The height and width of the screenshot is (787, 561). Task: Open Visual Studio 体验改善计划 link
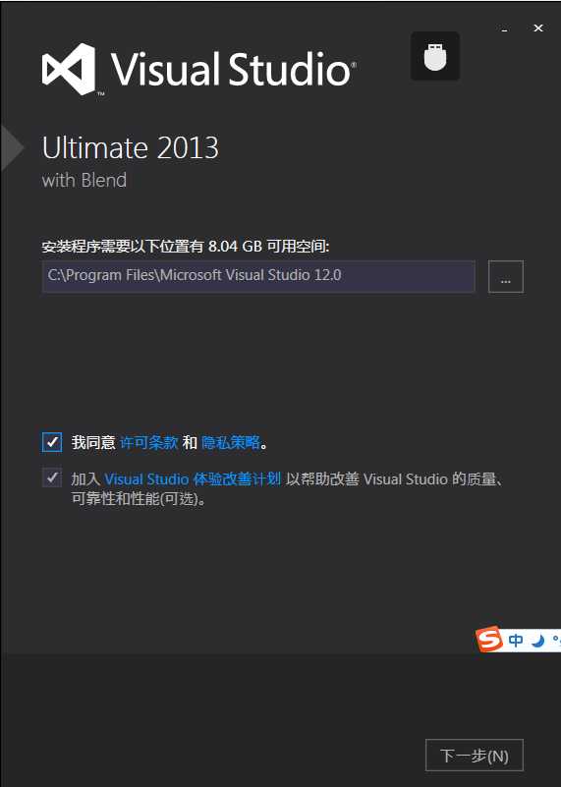pyautogui.click(x=193, y=478)
